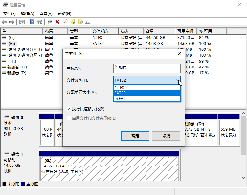Sort by 容量 column header

(x=159, y=31)
